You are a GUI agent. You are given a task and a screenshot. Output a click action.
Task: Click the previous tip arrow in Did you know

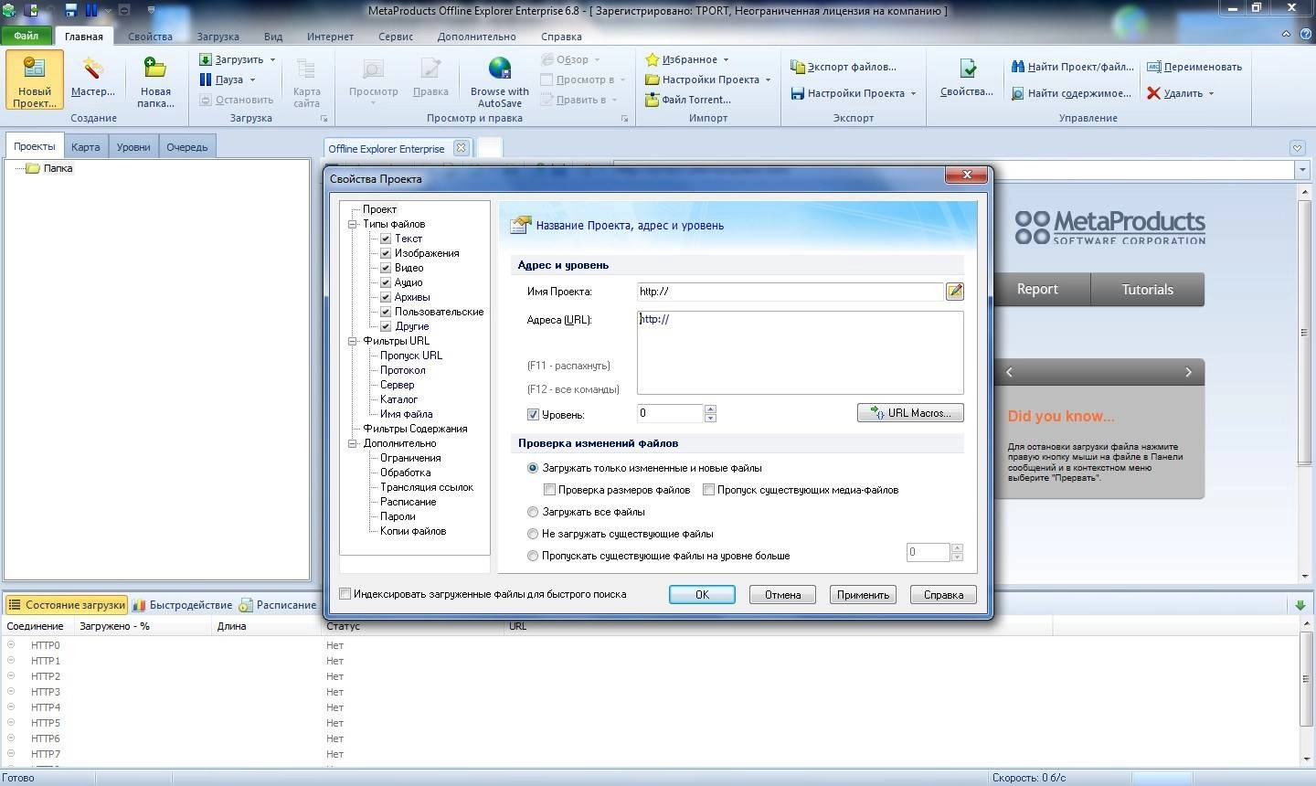(x=1009, y=372)
